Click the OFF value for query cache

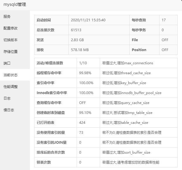(x=83, y=103)
